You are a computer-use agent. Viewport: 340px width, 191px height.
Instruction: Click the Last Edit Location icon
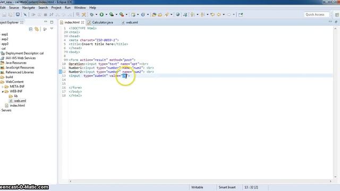212,15
